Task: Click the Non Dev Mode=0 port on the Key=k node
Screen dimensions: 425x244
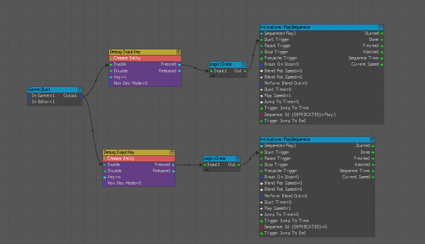Action: click(129, 83)
